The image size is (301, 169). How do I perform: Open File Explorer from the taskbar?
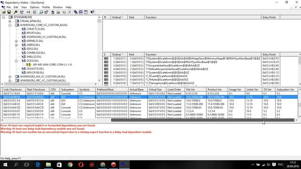pyautogui.click(x=48, y=165)
